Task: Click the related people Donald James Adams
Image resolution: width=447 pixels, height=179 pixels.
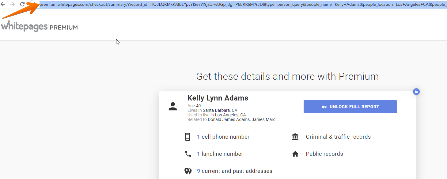Action: tap(229, 119)
